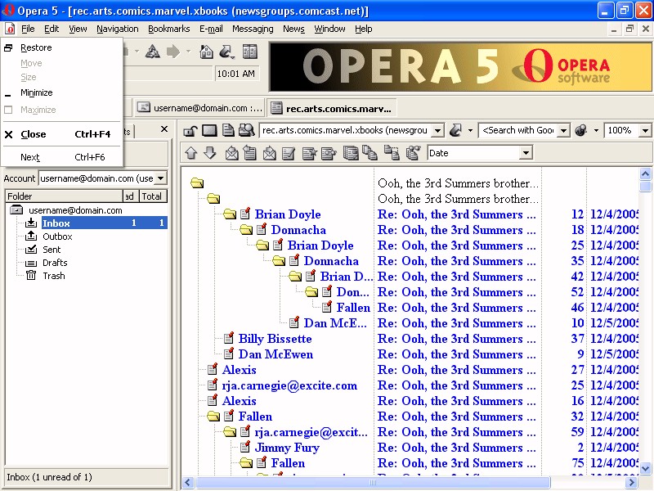The height and width of the screenshot is (491, 654).
Task: Click the Total column header
Action: (x=153, y=196)
